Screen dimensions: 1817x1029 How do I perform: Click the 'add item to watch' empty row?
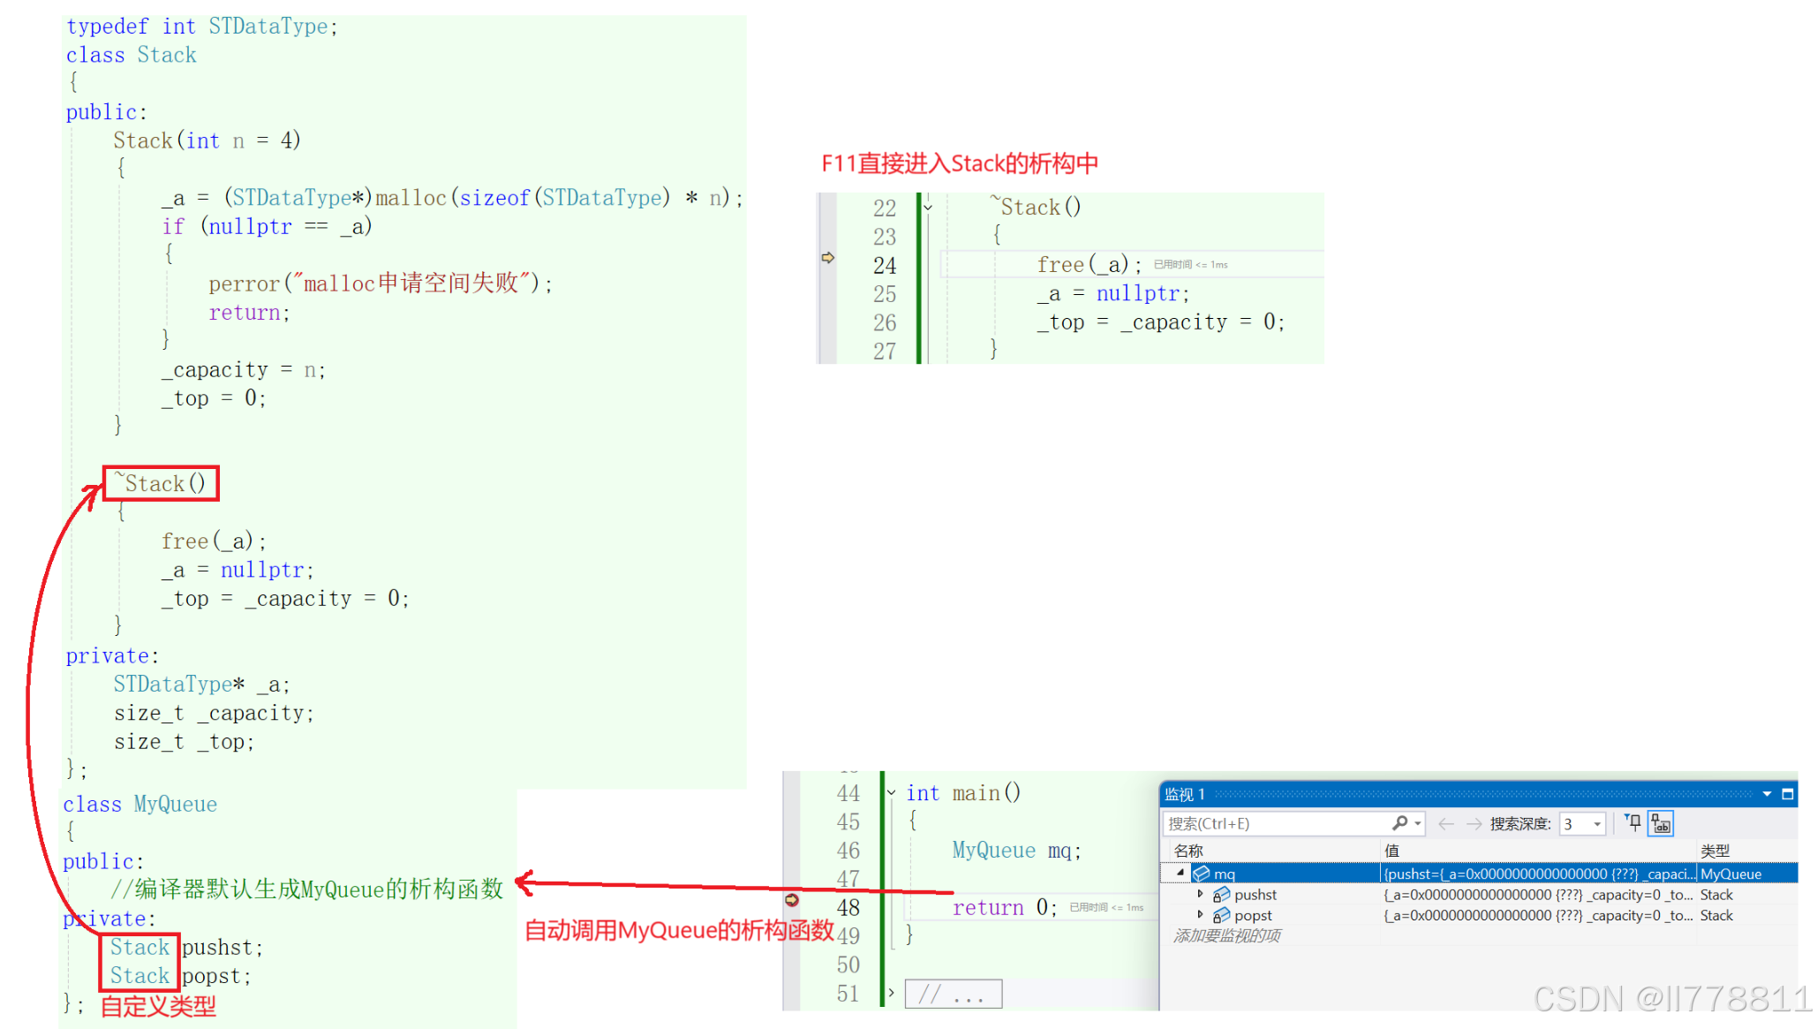pyautogui.click(x=1227, y=936)
